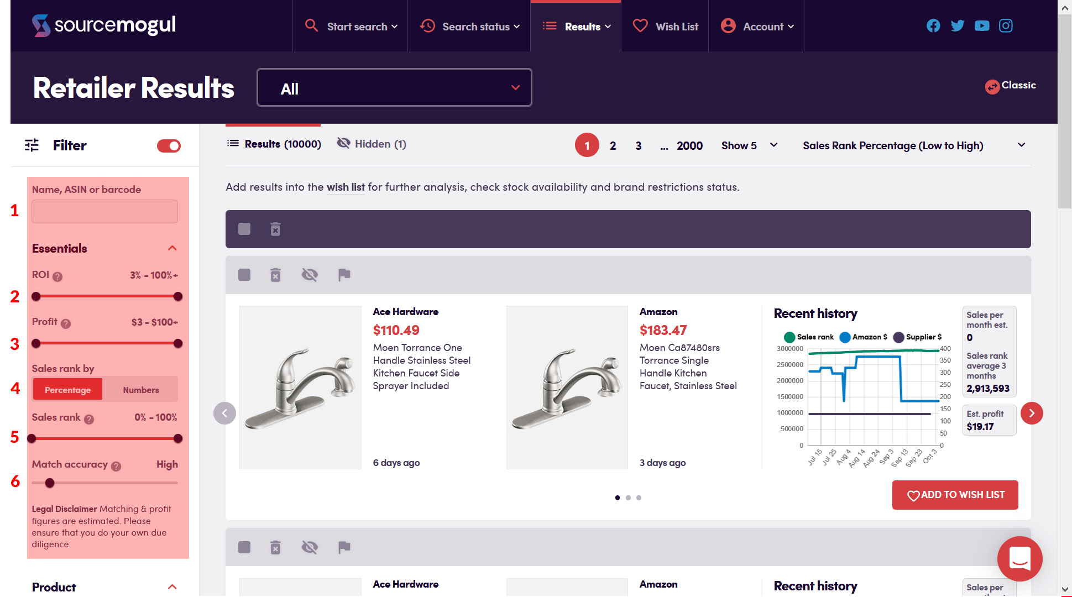Hide the second result card
Image resolution: width=1072 pixels, height=597 pixels.
310,547
